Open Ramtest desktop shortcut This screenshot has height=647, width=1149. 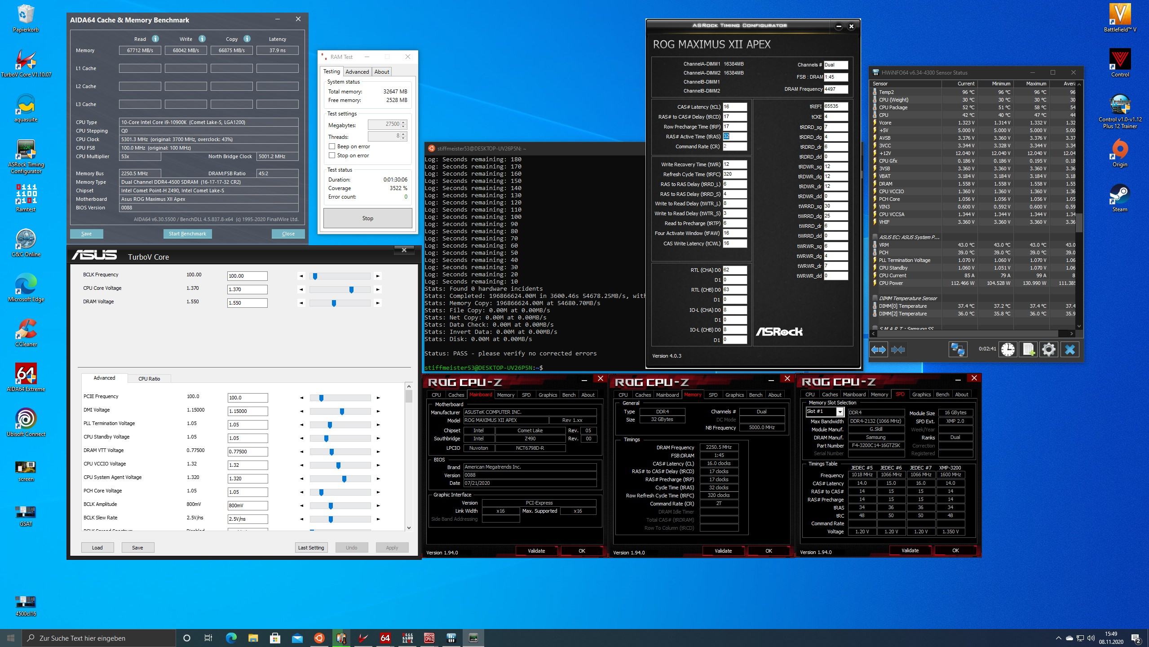26,194
